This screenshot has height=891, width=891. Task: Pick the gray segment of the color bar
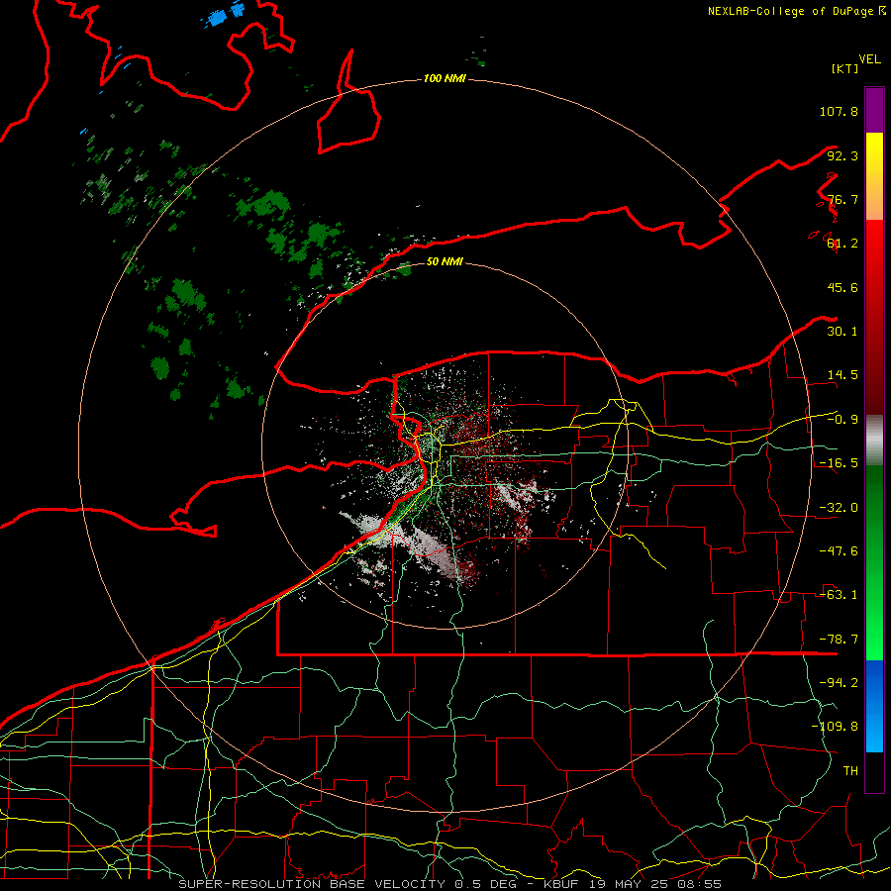click(x=874, y=441)
